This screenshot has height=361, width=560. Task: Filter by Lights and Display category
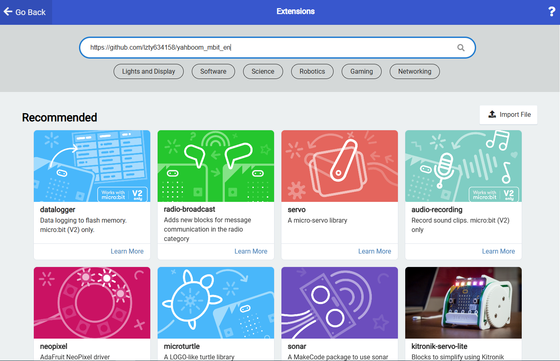pos(148,71)
